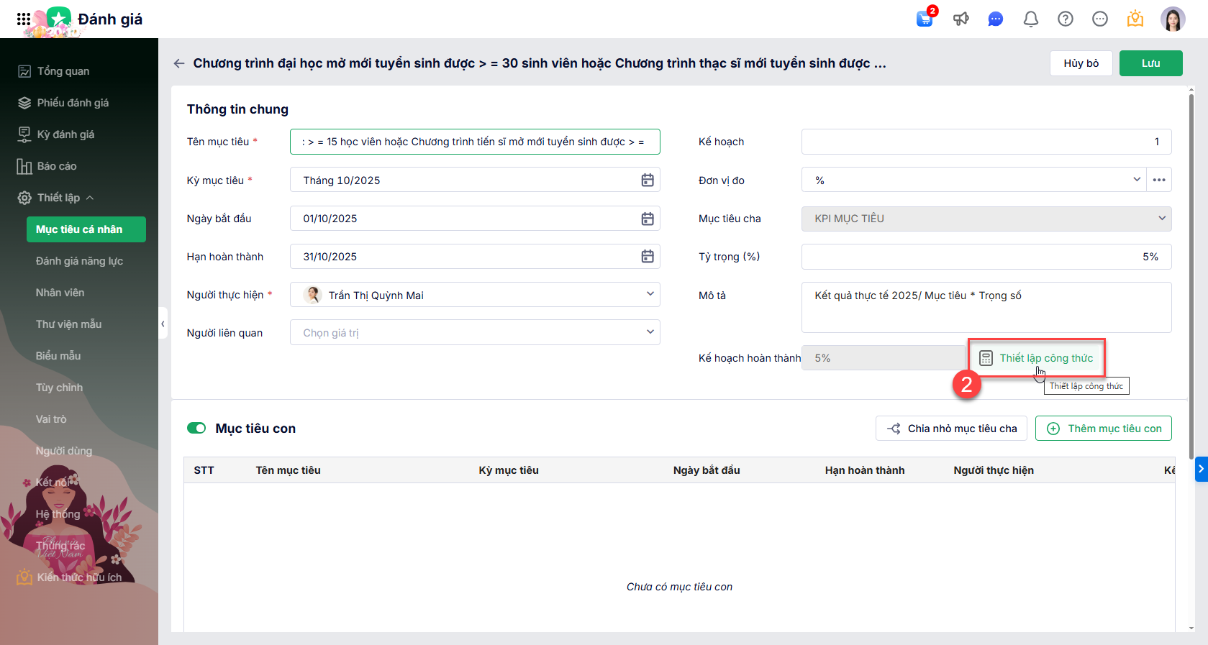Click the Tên mục tiêu input field
Viewport: 1208px width, 645px height.
click(475, 142)
